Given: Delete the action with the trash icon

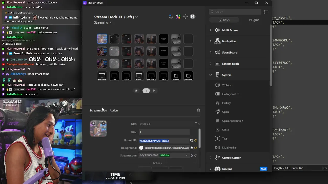Looking at the screenshot, I should coord(198,110).
